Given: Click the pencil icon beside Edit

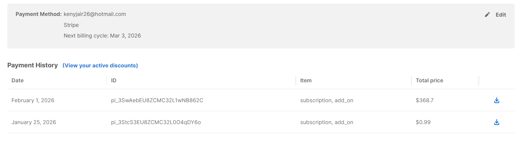Looking at the screenshot, I should pos(487,15).
